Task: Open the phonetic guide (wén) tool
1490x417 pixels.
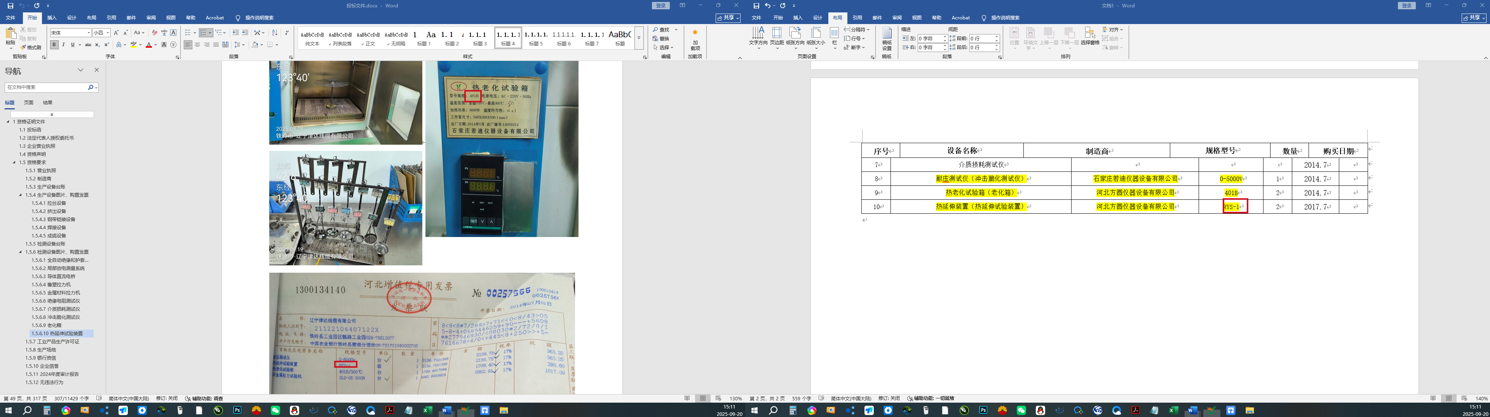Action: [x=164, y=33]
